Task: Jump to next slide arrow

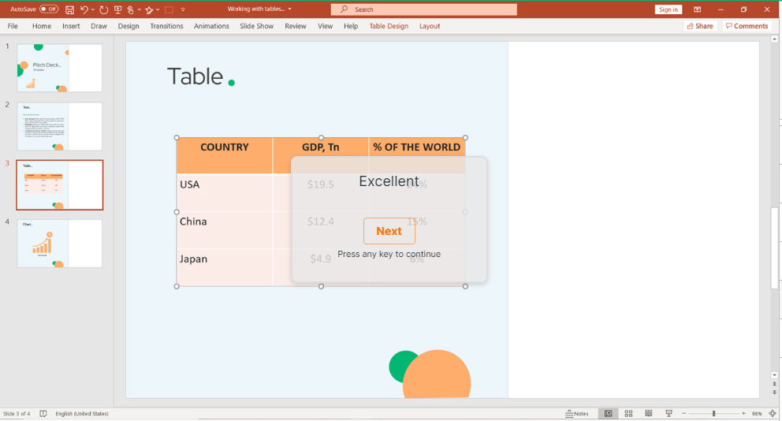Action: pos(775,392)
